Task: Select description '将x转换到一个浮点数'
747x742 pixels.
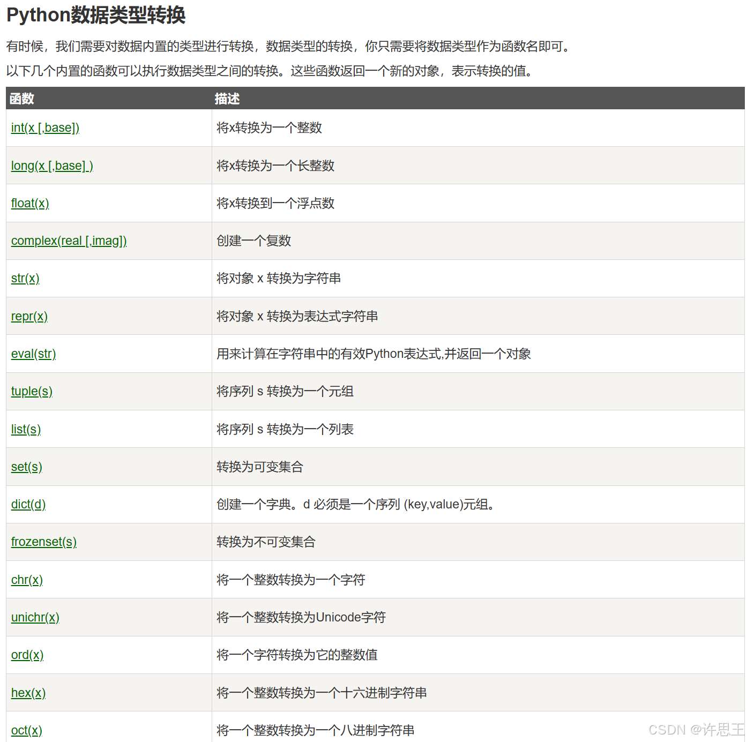Action: pyautogui.click(x=275, y=203)
